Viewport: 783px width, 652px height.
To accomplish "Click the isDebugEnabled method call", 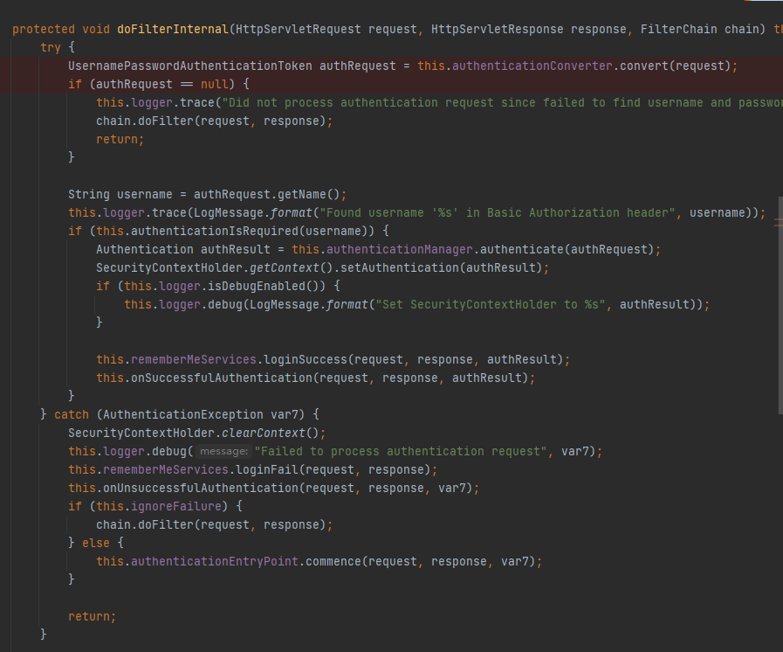I will pyautogui.click(x=256, y=286).
